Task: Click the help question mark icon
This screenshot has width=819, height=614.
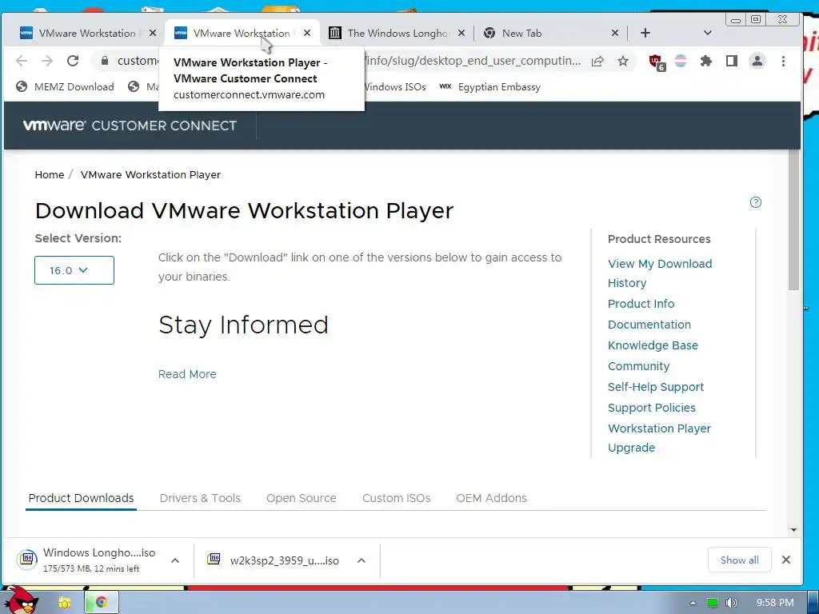Action: click(x=755, y=202)
